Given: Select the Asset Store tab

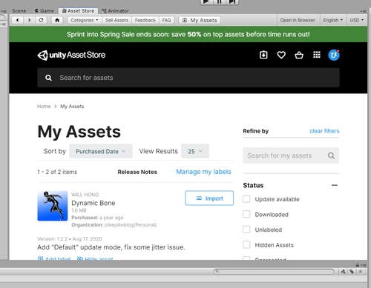Looking at the screenshot, I should (x=78, y=11).
